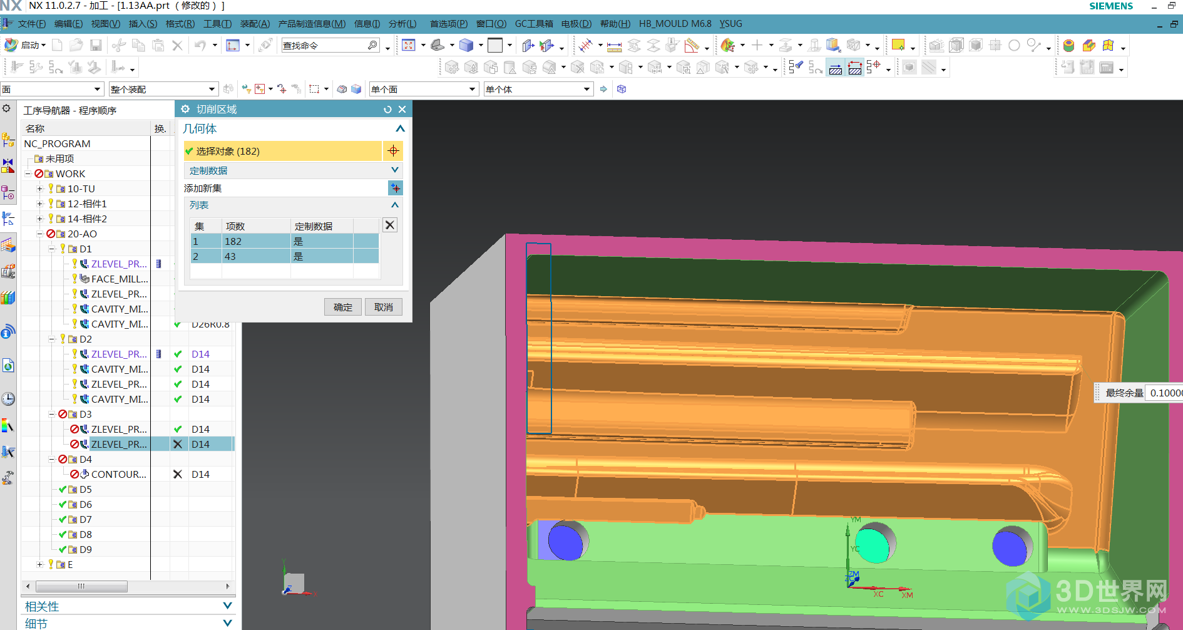This screenshot has width=1183, height=630.
Task: Open the GC工具箱 menu
Action: (x=534, y=24)
